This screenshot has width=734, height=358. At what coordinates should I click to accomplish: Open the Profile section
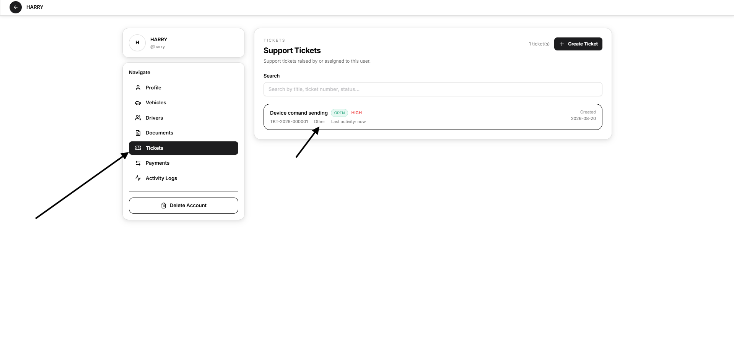pos(184,87)
